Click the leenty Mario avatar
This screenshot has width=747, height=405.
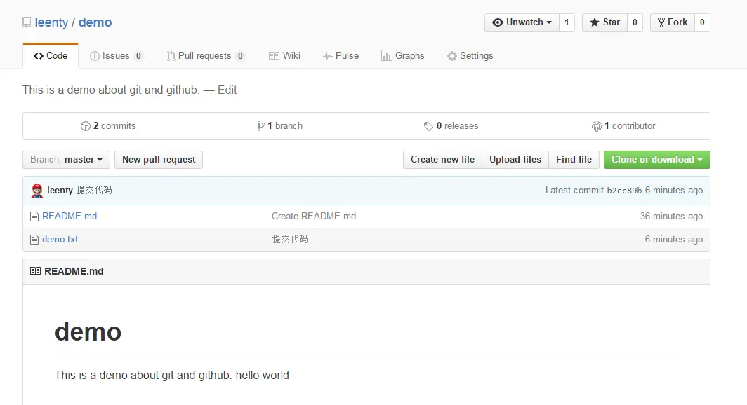37,190
